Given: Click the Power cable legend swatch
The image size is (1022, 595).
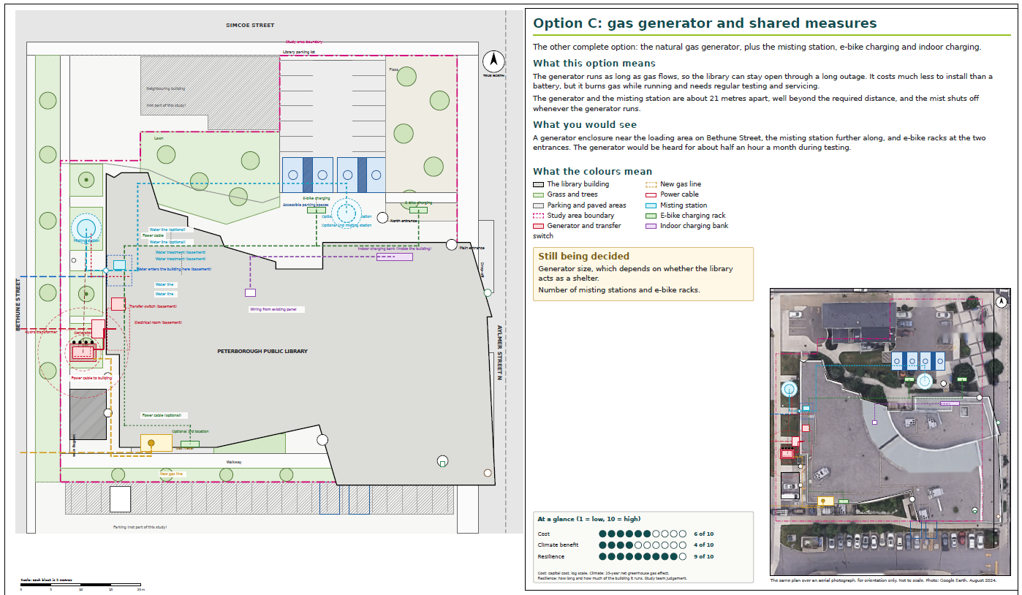Looking at the screenshot, I should 651,194.
